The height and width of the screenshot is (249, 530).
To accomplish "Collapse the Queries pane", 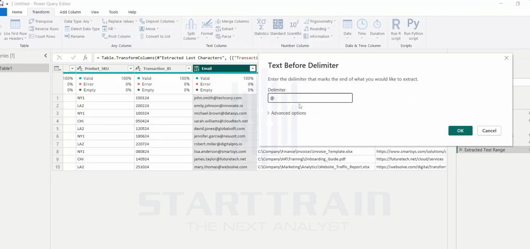I will click(x=46, y=56).
